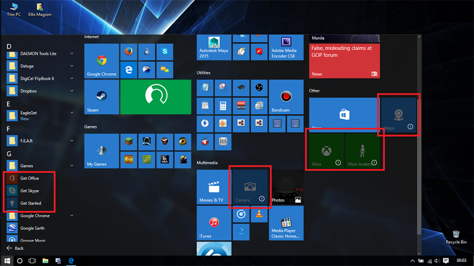Open the Camera tile
474x266 pixels.
tap(249, 187)
